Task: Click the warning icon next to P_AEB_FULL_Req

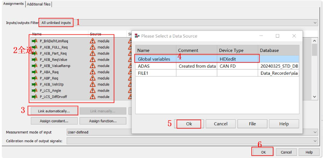Action: pos(93,47)
